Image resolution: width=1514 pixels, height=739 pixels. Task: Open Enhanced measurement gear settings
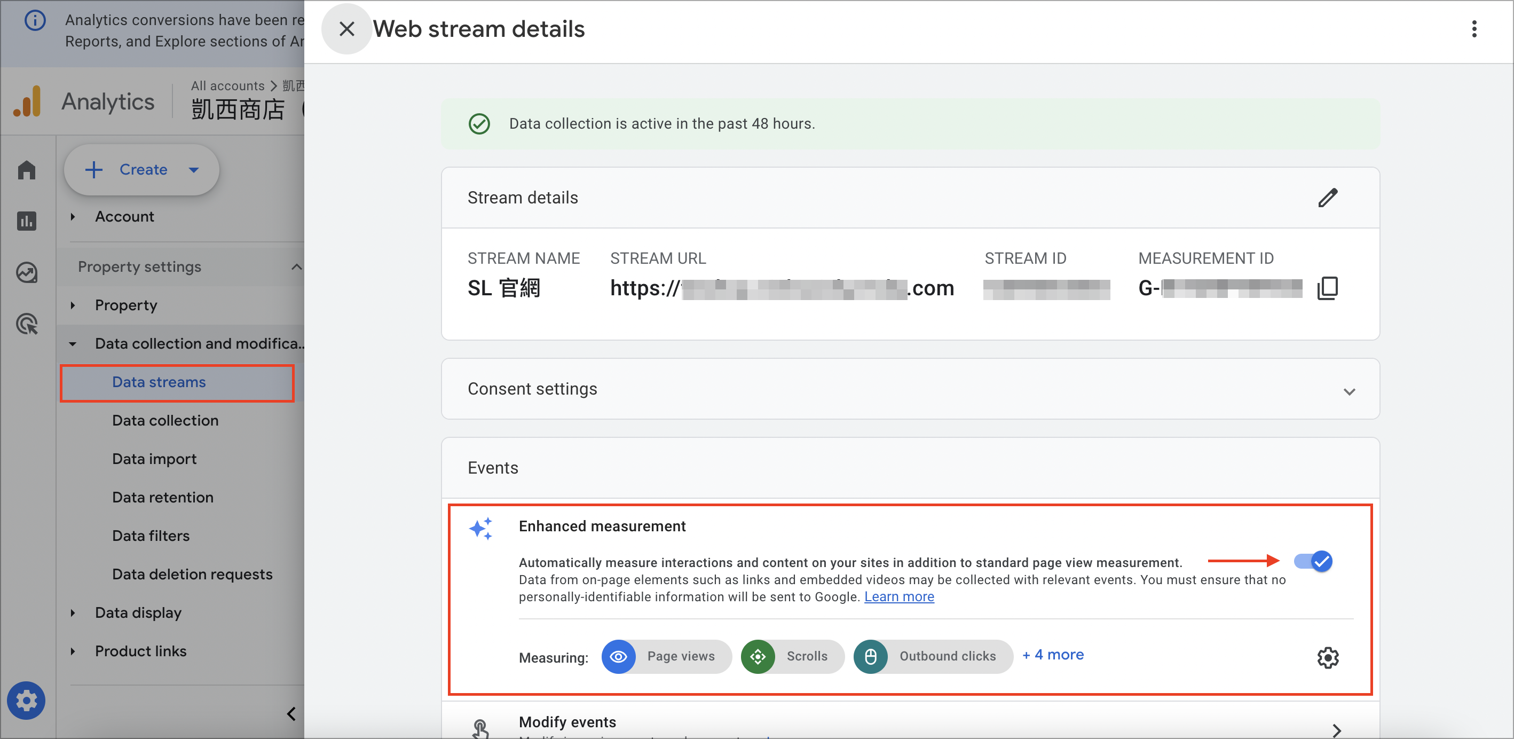coord(1328,657)
